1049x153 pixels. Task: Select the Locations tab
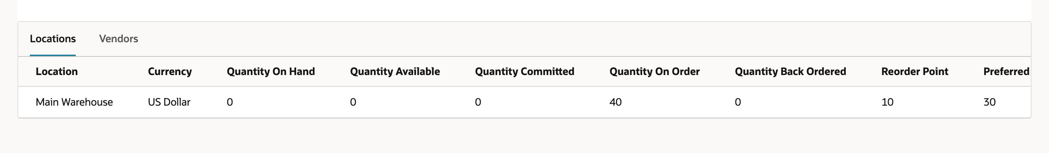[x=52, y=39]
